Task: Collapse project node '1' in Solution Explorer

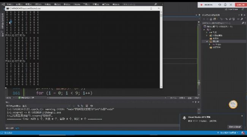Action: coord(204,30)
